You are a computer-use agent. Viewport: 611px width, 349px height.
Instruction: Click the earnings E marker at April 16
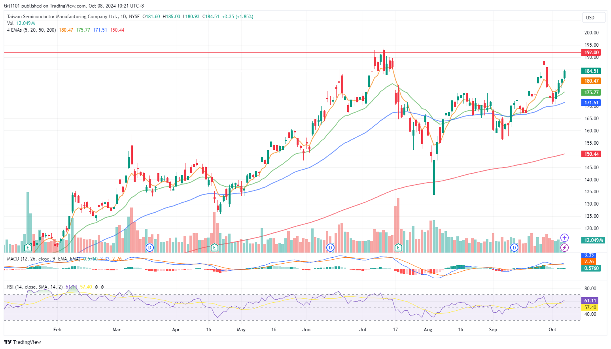coord(214,248)
